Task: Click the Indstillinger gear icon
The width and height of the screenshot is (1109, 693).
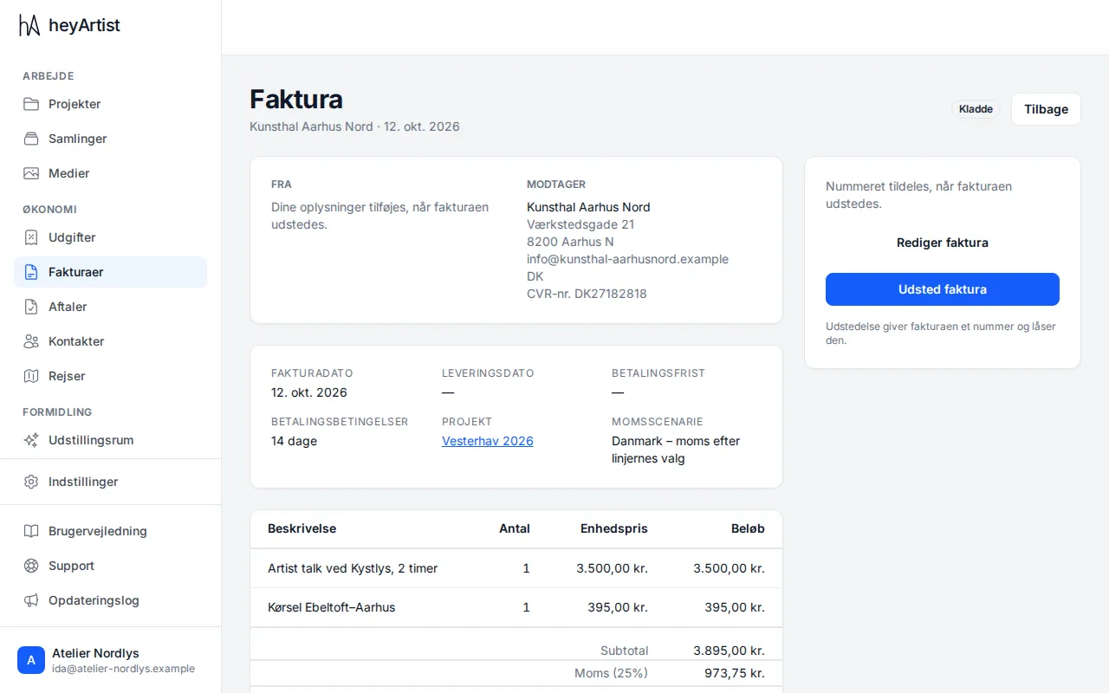Action: click(31, 482)
